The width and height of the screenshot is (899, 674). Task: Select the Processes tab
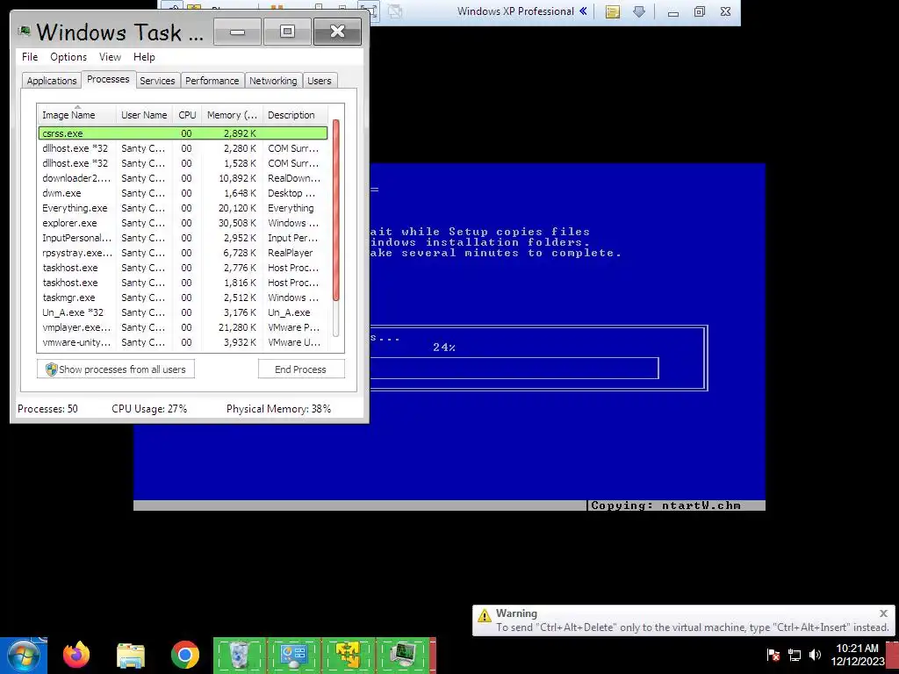108,79
